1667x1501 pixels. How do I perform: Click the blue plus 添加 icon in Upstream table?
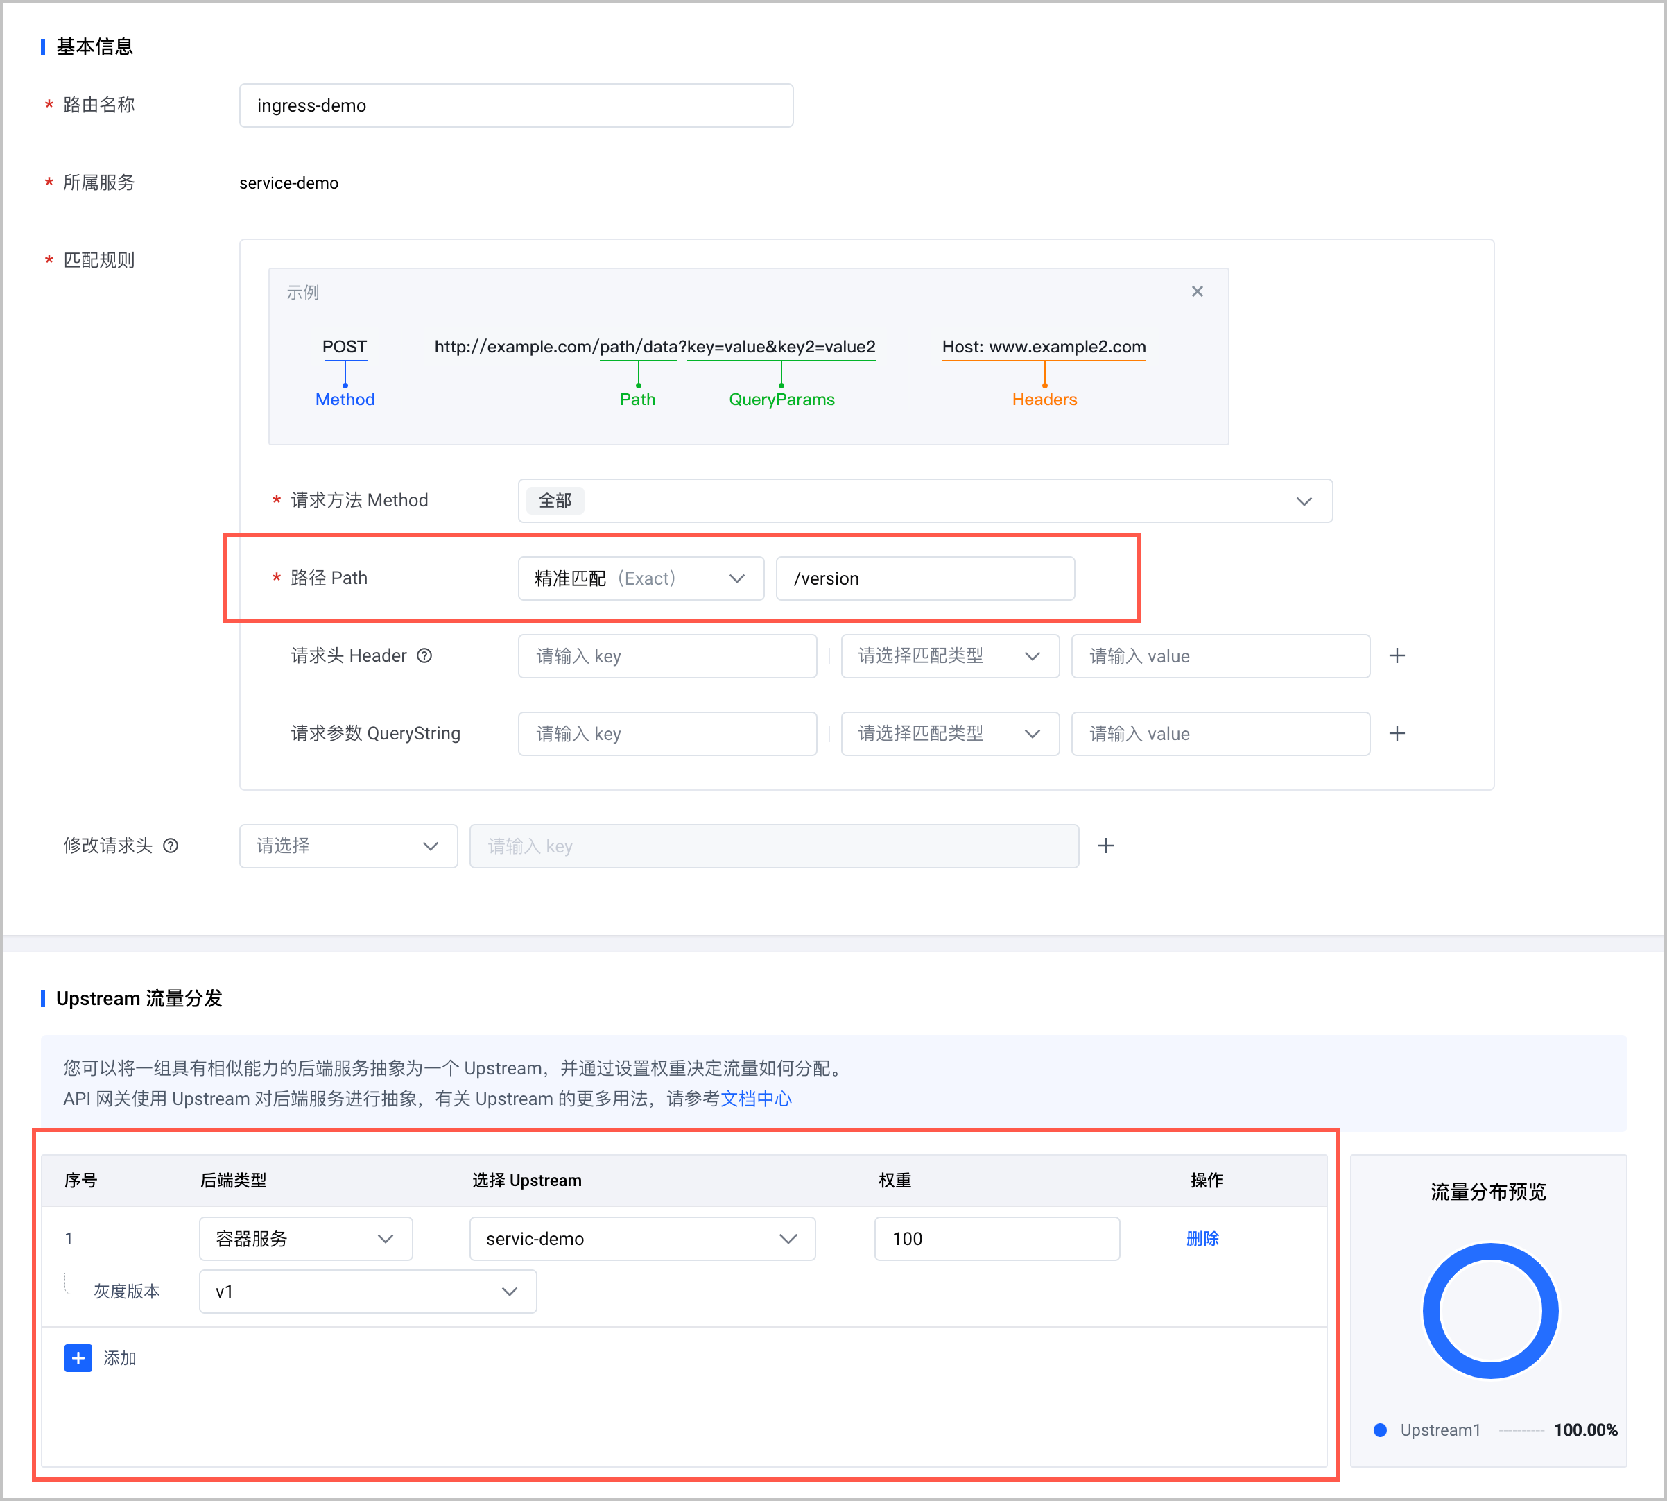[78, 1357]
